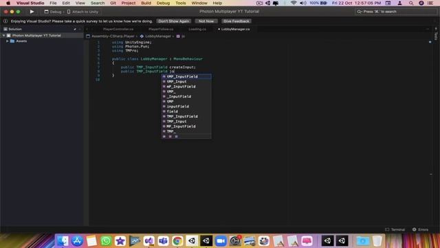Open WhatsApp from the Dock
This screenshot has width=440, height=248.
coord(106,241)
